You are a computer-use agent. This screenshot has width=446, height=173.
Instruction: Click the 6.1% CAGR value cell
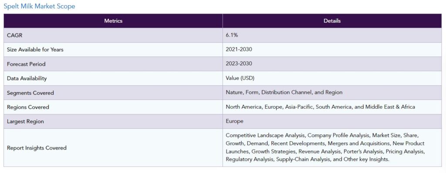tap(332, 35)
